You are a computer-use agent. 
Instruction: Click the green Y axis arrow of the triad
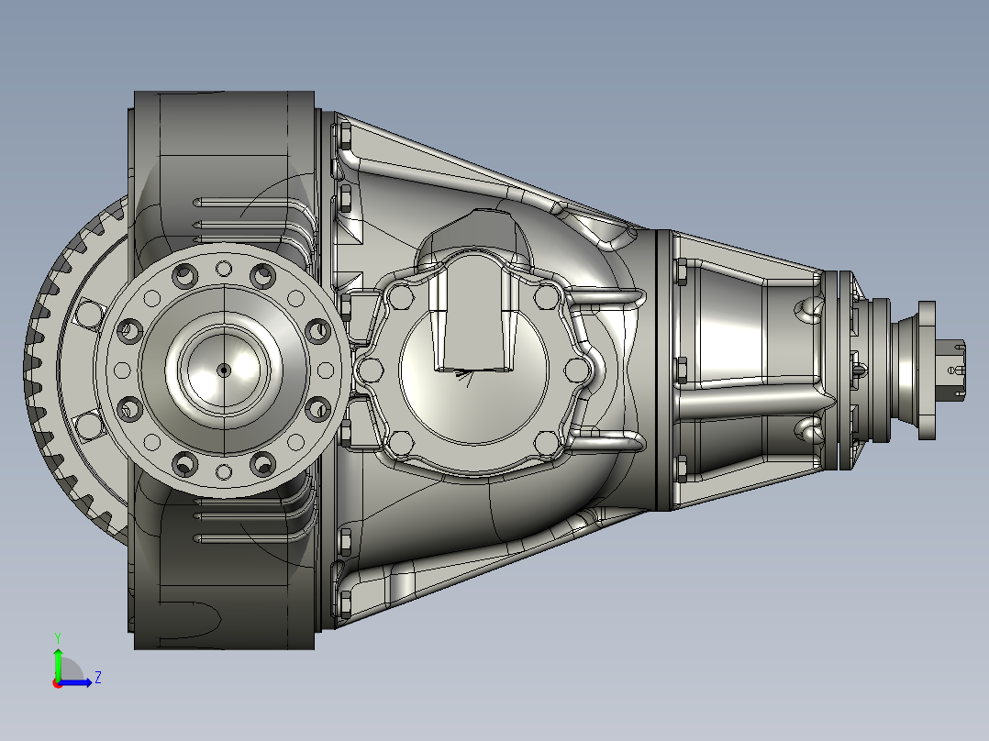point(58,664)
